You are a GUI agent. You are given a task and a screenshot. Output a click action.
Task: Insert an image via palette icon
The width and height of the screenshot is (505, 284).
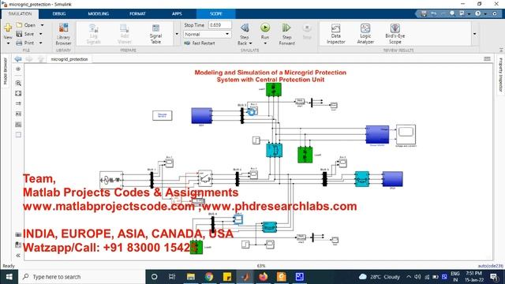(x=18, y=125)
